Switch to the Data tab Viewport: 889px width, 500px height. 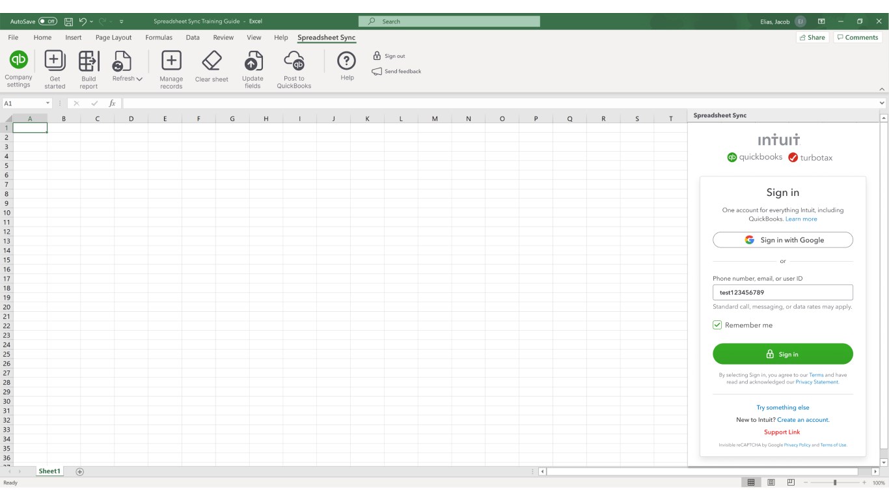pyautogui.click(x=193, y=38)
